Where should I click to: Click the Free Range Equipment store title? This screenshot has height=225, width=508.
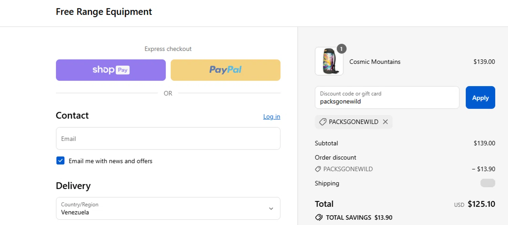point(104,12)
